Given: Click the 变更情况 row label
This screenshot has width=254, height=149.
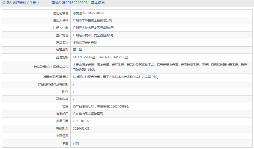Looking at the screenshot, I should pos(62,136).
